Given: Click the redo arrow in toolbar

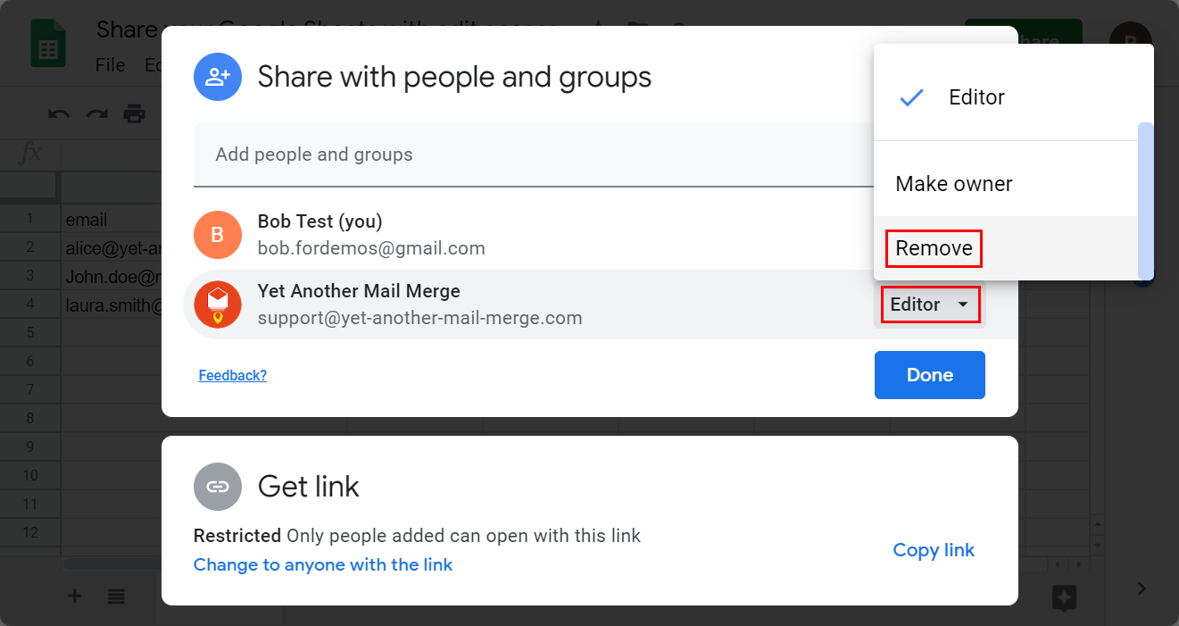Looking at the screenshot, I should [96, 114].
